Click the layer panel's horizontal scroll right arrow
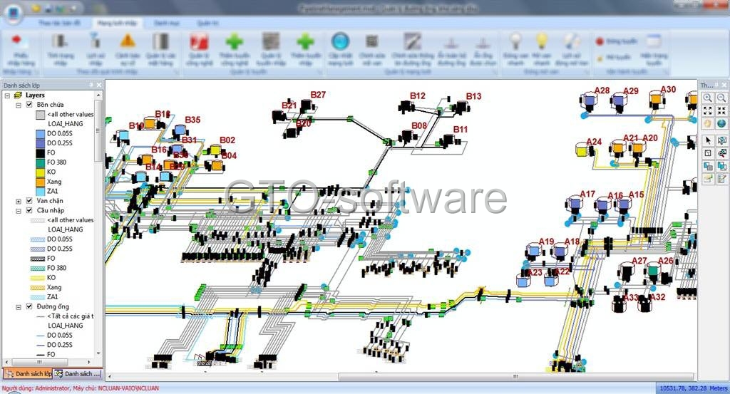The width and height of the screenshot is (730, 394). (89, 362)
